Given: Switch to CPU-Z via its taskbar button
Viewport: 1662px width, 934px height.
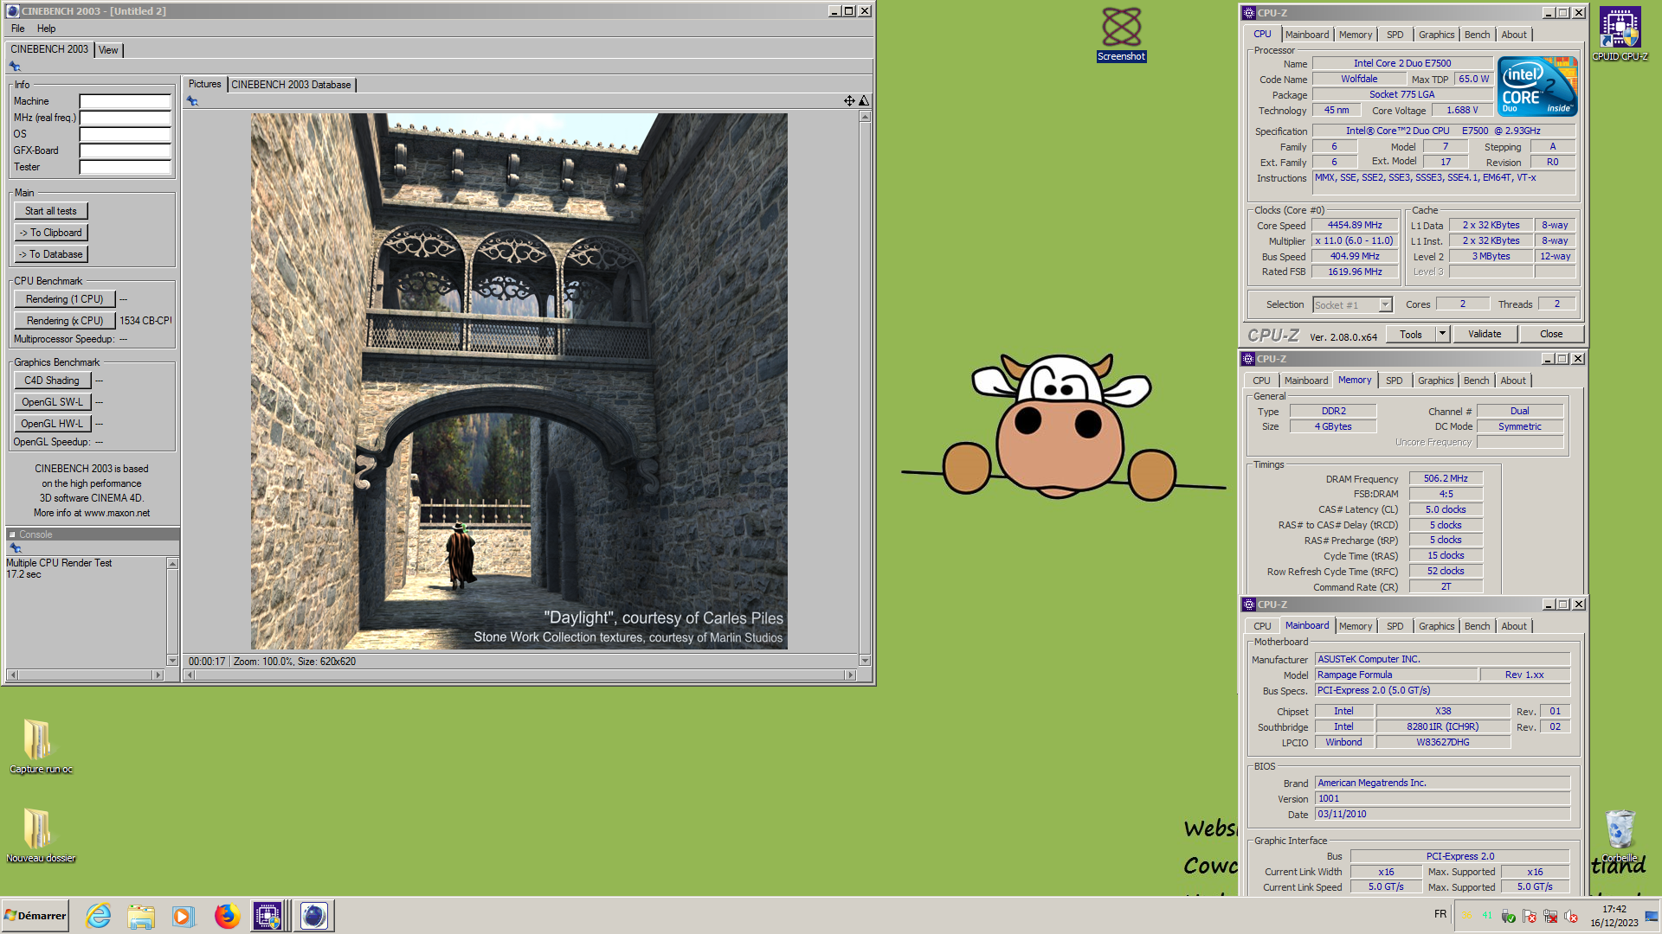Looking at the screenshot, I should tap(271, 916).
